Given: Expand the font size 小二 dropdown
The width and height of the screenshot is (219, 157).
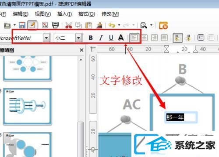Looking at the screenshot, I should point(78,38).
